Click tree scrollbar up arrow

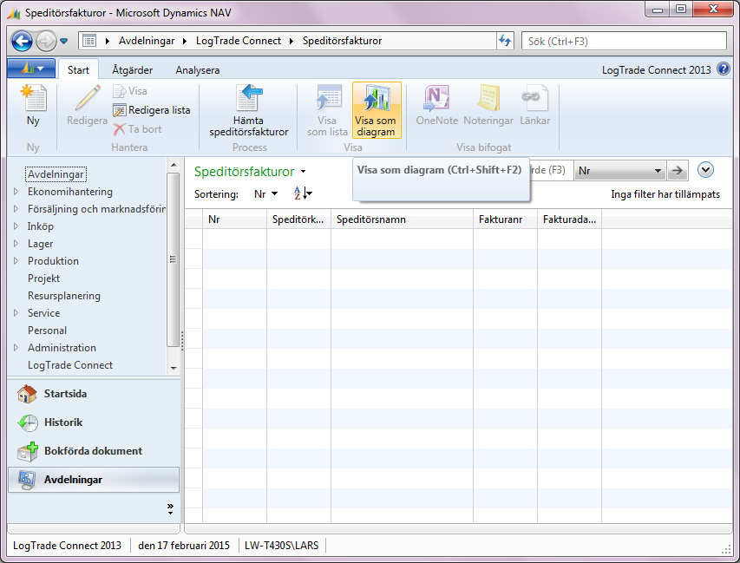coord(174,165)
